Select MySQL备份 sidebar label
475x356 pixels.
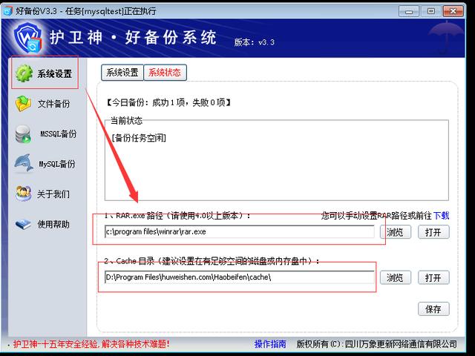pyautogui.click(x=57, y=164)
